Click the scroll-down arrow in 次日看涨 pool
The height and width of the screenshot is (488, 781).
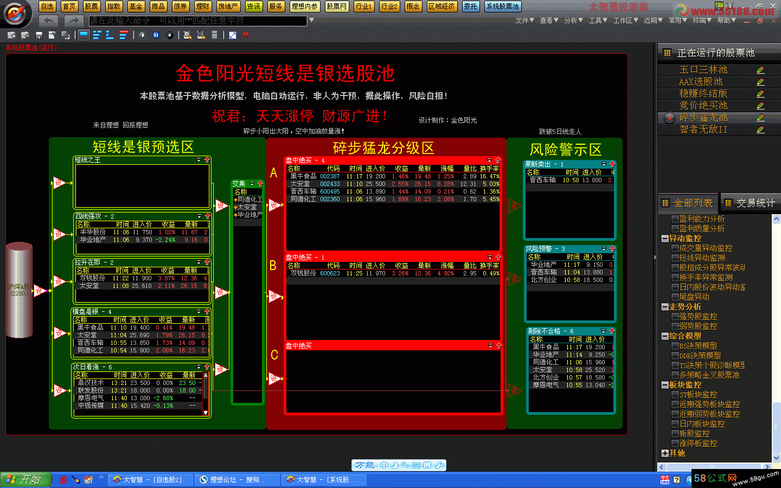coord(206,413)
